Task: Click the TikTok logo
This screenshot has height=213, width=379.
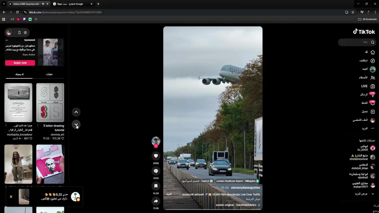Action: (364, 32)
